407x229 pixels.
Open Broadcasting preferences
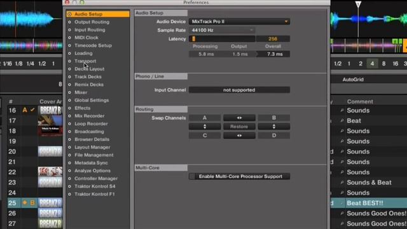point(89,132)
